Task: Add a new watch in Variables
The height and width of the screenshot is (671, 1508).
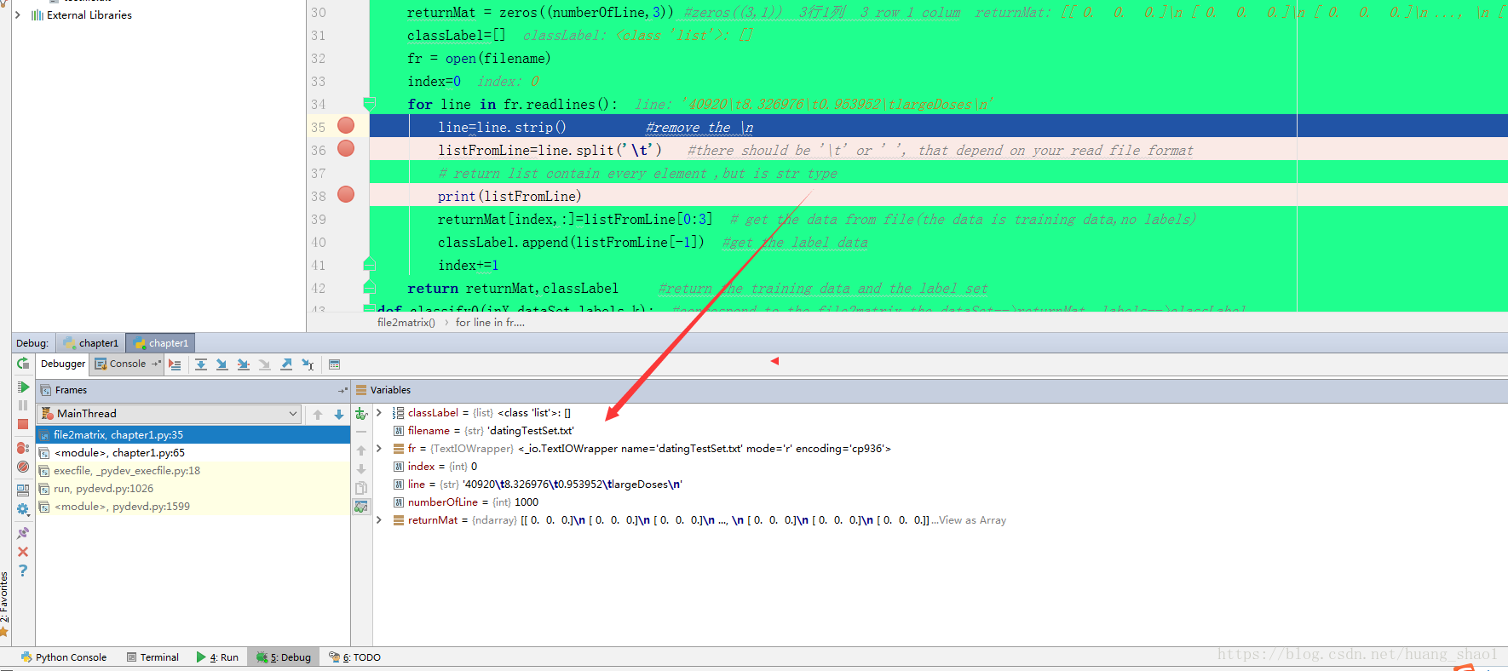Action: (x=361, y=414)
